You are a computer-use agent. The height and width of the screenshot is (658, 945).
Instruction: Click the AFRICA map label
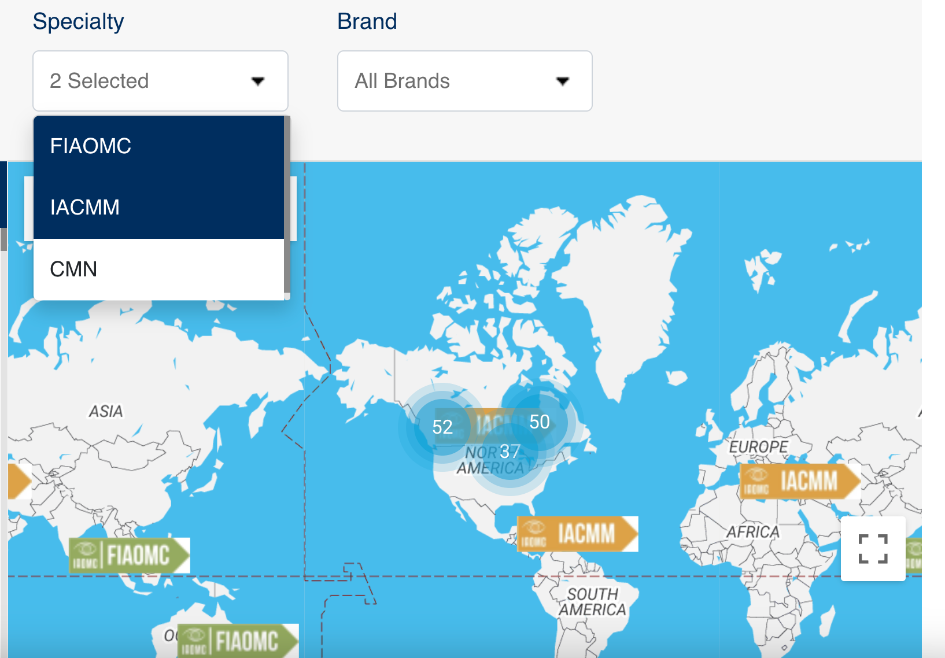pos(753,532)
